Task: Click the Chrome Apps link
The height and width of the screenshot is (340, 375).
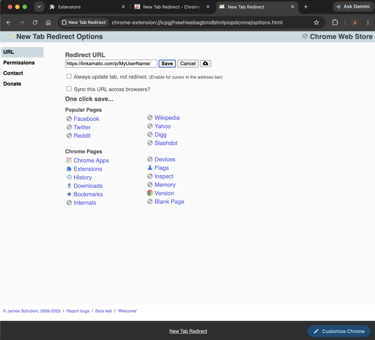Action: [x=91, y=160]
